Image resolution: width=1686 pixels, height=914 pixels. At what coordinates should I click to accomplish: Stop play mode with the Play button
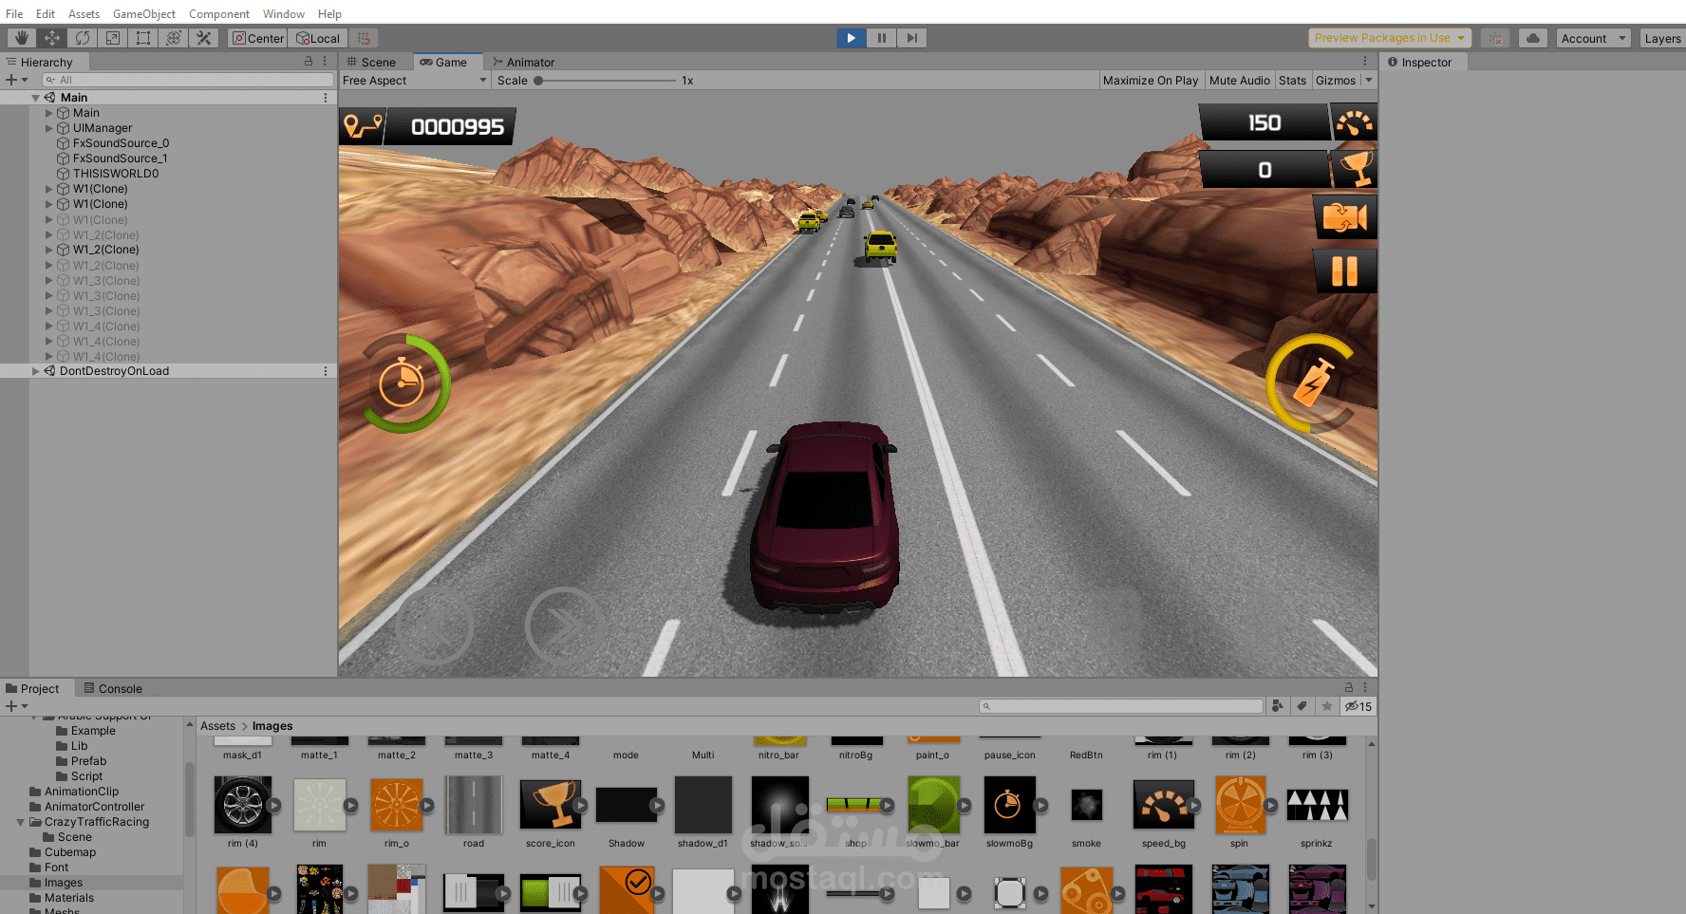[851, 38]
